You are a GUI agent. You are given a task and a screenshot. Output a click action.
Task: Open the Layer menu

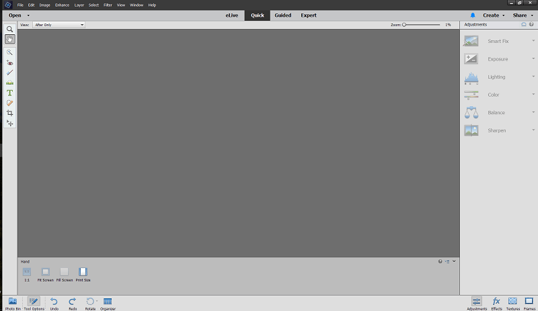pos(79,5)
